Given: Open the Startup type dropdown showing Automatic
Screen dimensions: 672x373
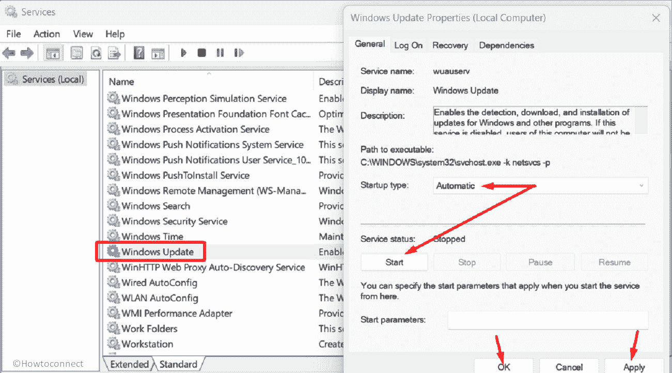Looking at the screenshot, I should coord(540,185).
